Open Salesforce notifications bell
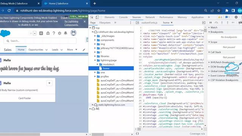The height and width of the screenshot is (136, 242). (65, 33)
